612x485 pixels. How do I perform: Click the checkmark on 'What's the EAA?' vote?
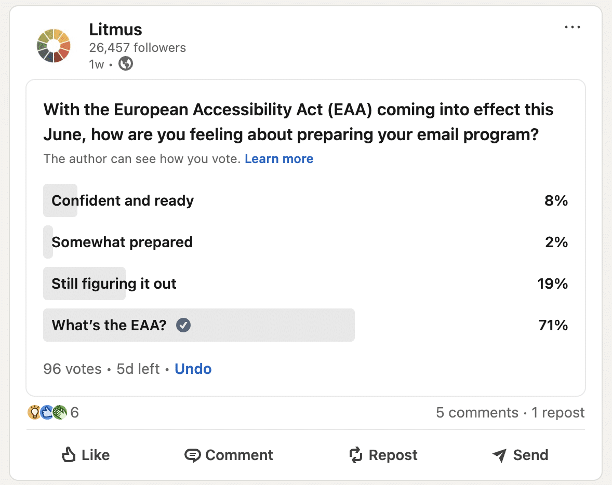coord(183,325)
